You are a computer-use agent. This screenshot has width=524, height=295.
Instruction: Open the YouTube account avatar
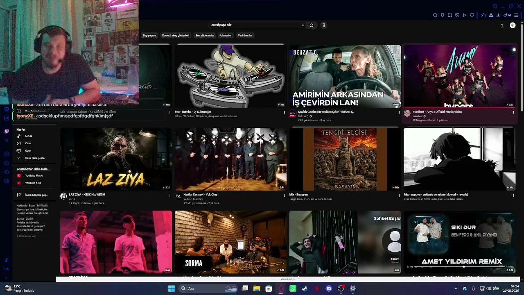click(x=513, y=25)
